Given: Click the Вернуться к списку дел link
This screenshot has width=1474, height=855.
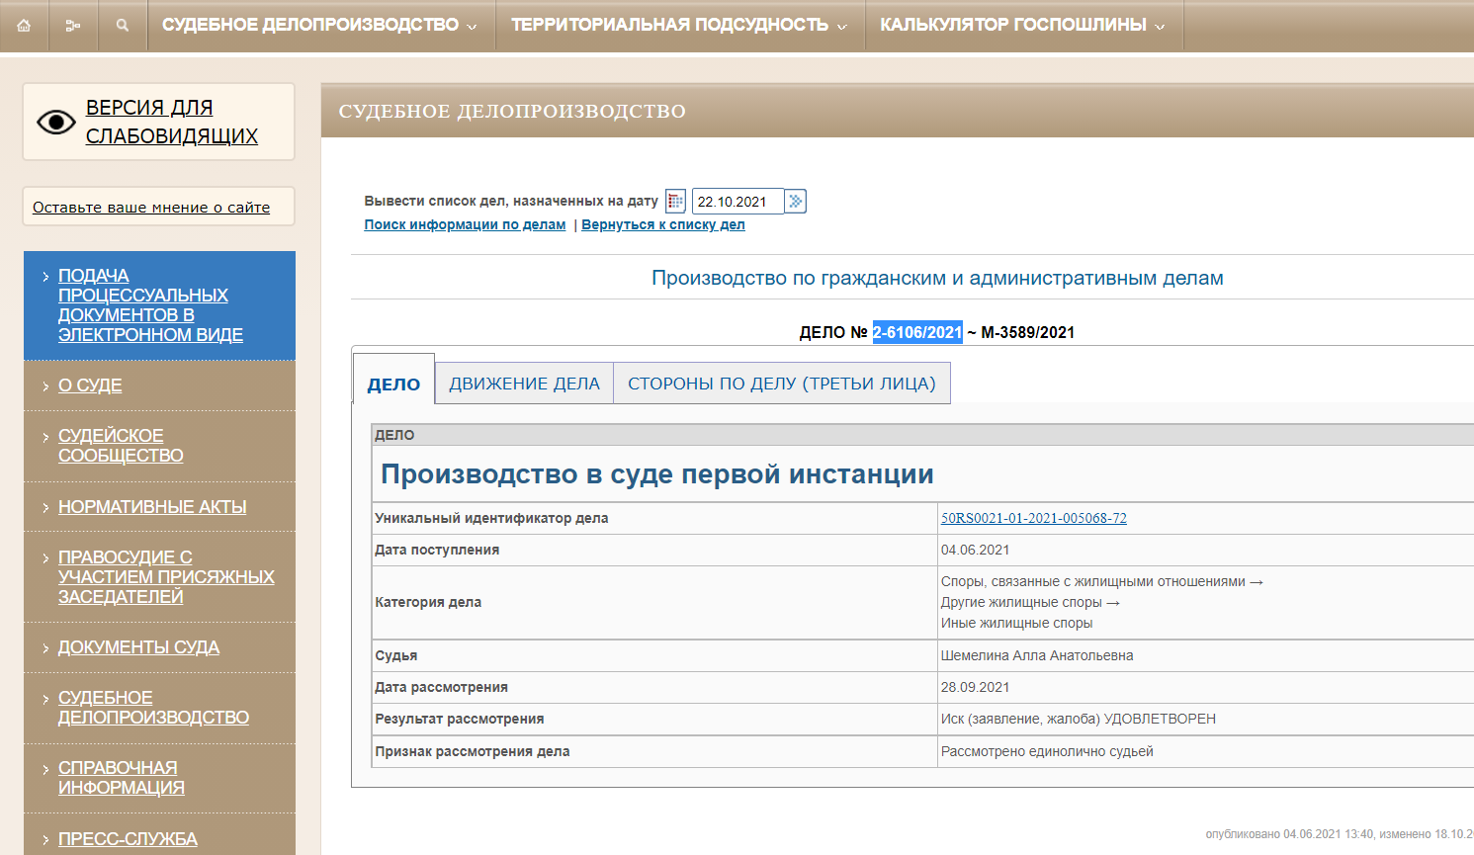Looking at the screenshot, I should (x=662, y=225).
